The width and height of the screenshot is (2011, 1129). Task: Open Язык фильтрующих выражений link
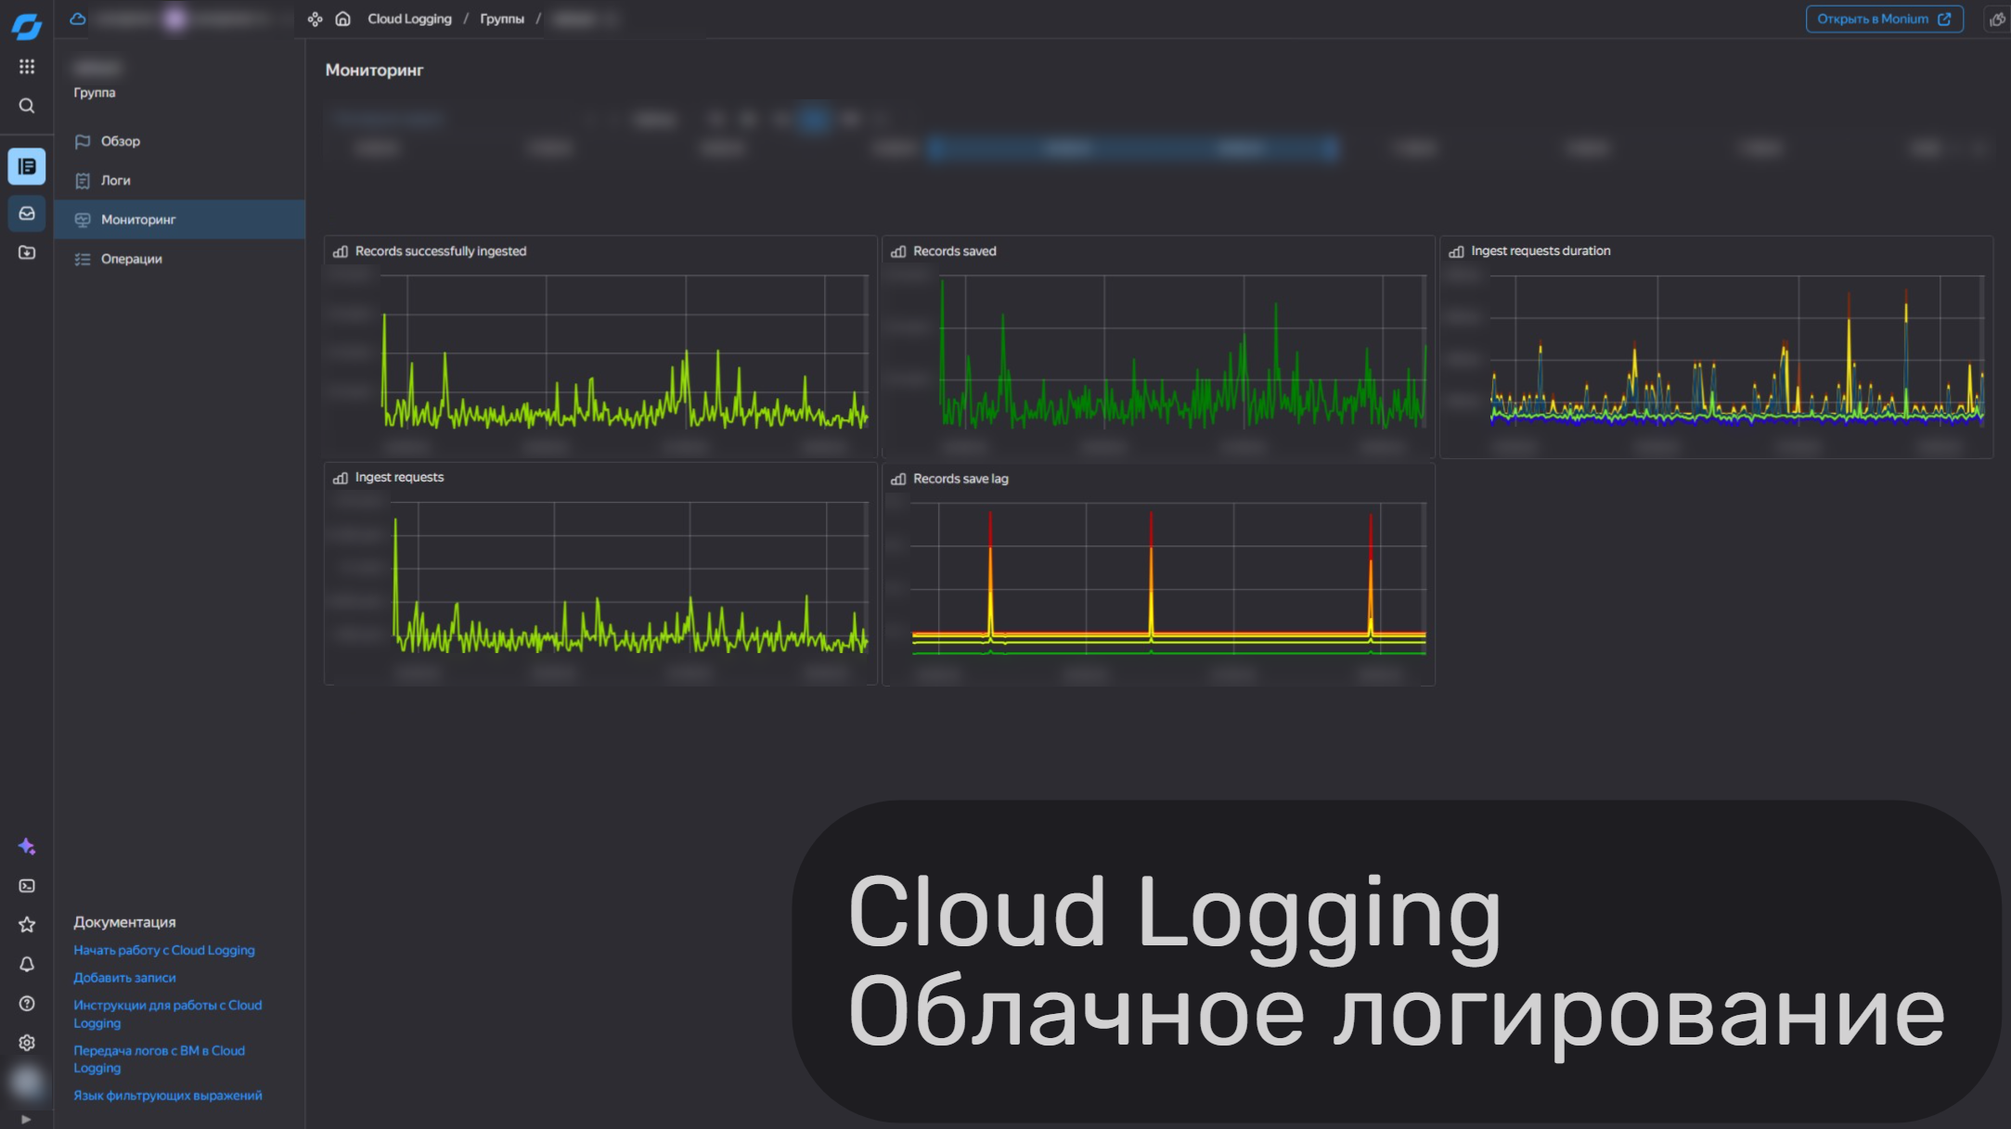pyautogui.click(x=168, y=1096)
